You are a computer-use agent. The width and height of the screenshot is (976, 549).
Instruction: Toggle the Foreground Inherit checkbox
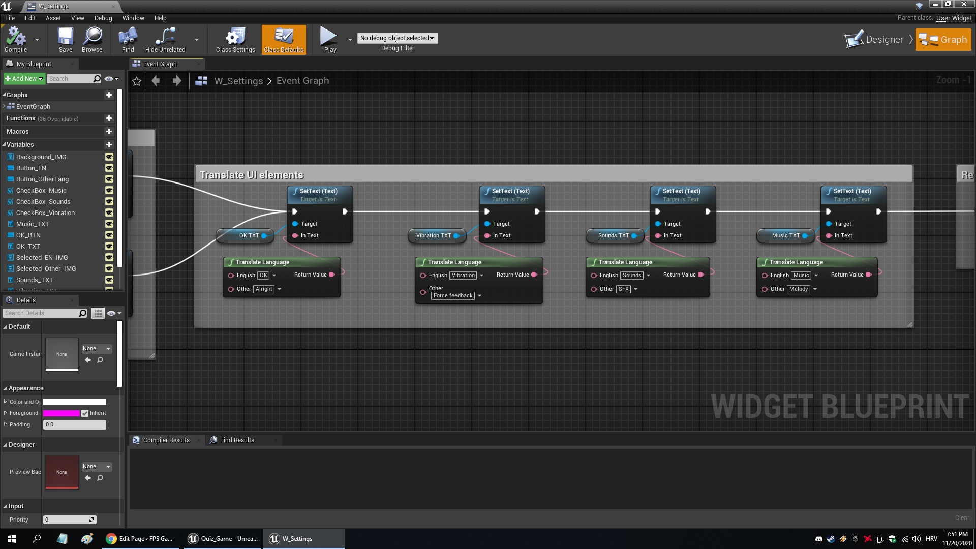(x=85, y=413)
